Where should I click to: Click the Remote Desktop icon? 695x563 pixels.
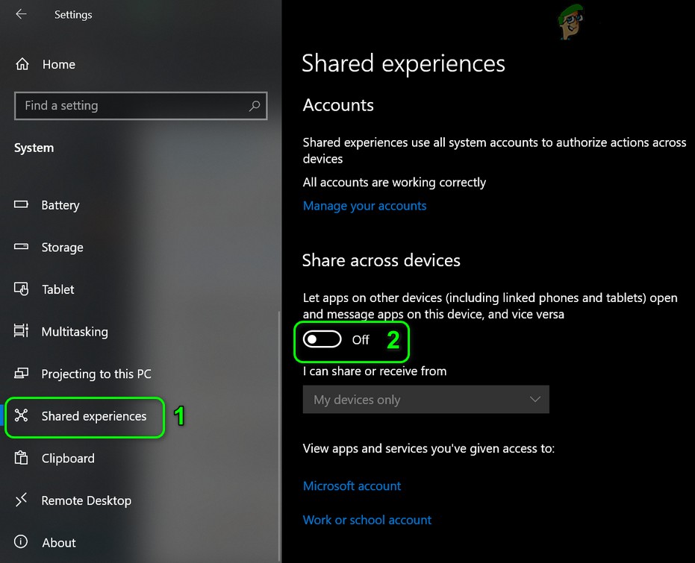22,500
